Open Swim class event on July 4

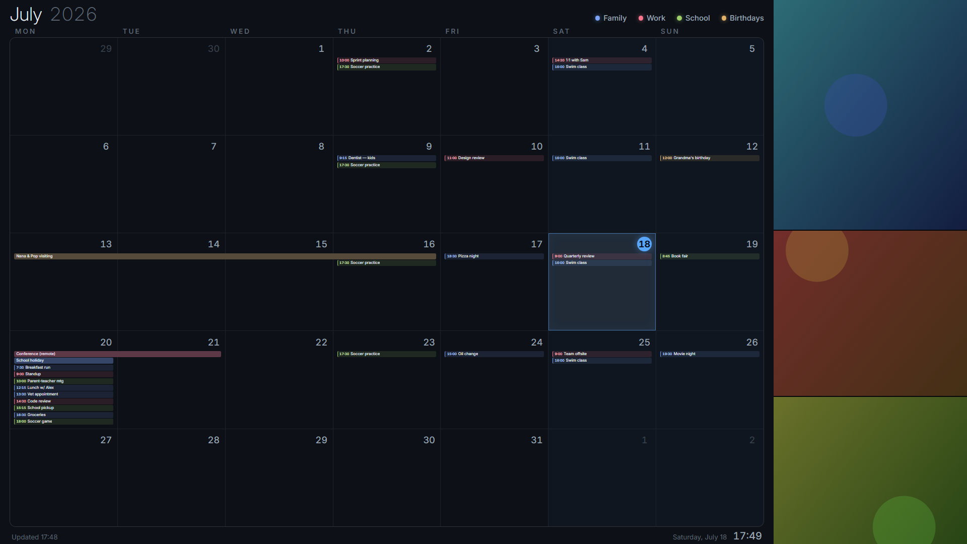tap(602, 67)
